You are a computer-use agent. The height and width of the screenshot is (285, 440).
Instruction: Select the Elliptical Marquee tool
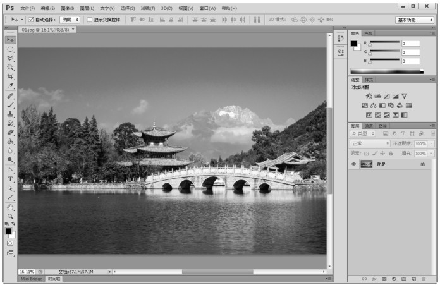tap(11, 49)
